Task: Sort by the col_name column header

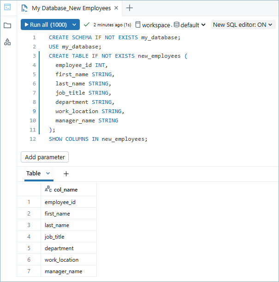Action: click(65, 190)
